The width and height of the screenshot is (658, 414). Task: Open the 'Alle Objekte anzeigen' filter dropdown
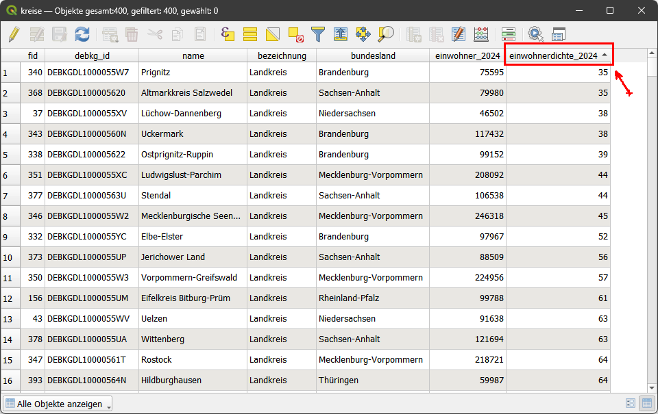pos(58,404)
